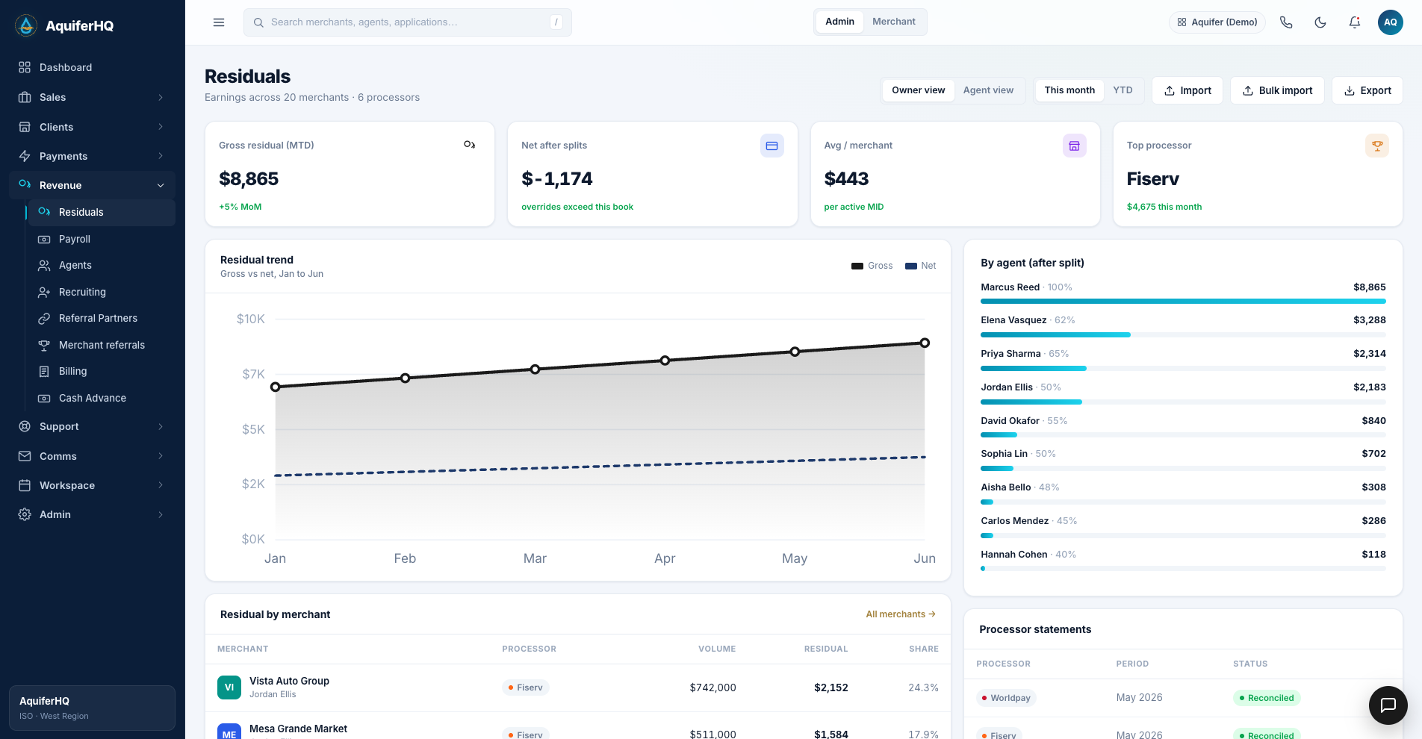Expand the Workspace menu
1422x739 pixels.
[92, 485]
